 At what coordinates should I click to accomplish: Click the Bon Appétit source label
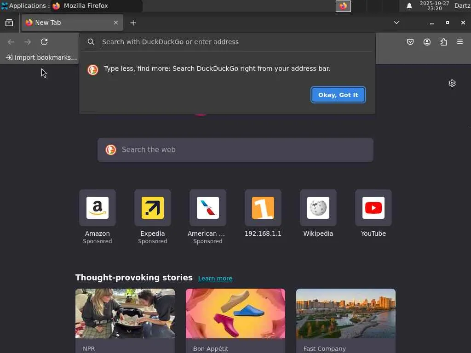click(211, 348)
